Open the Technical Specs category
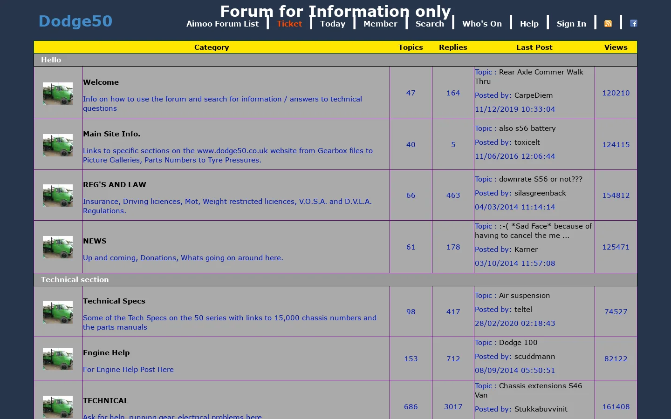671x419 pixels. click(114, 301)
